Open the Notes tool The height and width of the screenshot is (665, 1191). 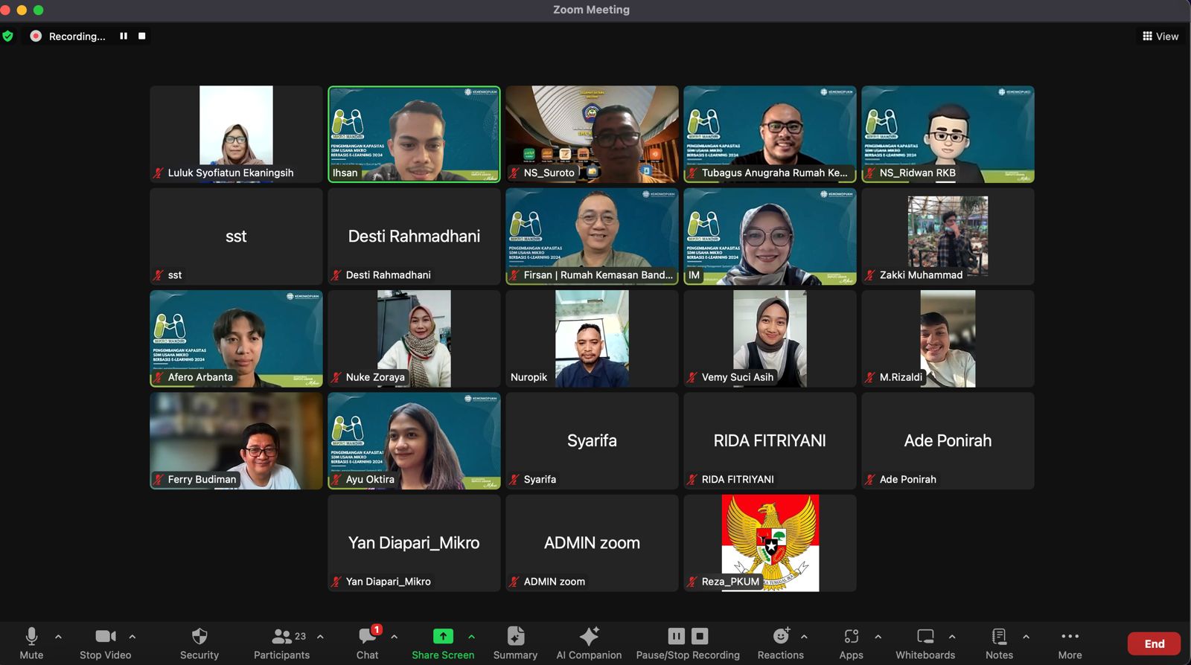(x=999, y=643)
